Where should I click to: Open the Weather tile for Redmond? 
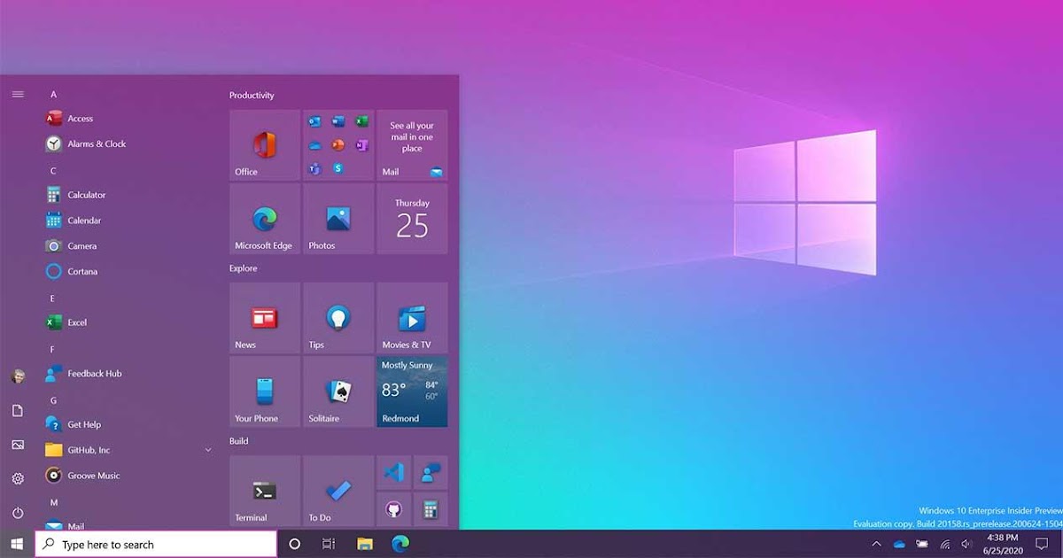412,391
